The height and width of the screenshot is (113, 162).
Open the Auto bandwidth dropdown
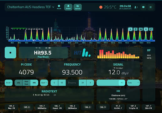133,83
